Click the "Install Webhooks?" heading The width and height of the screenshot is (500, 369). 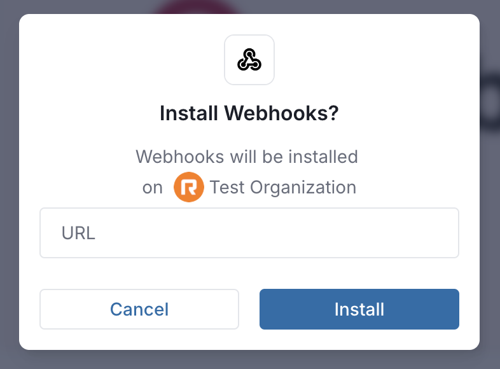point(249,113)
